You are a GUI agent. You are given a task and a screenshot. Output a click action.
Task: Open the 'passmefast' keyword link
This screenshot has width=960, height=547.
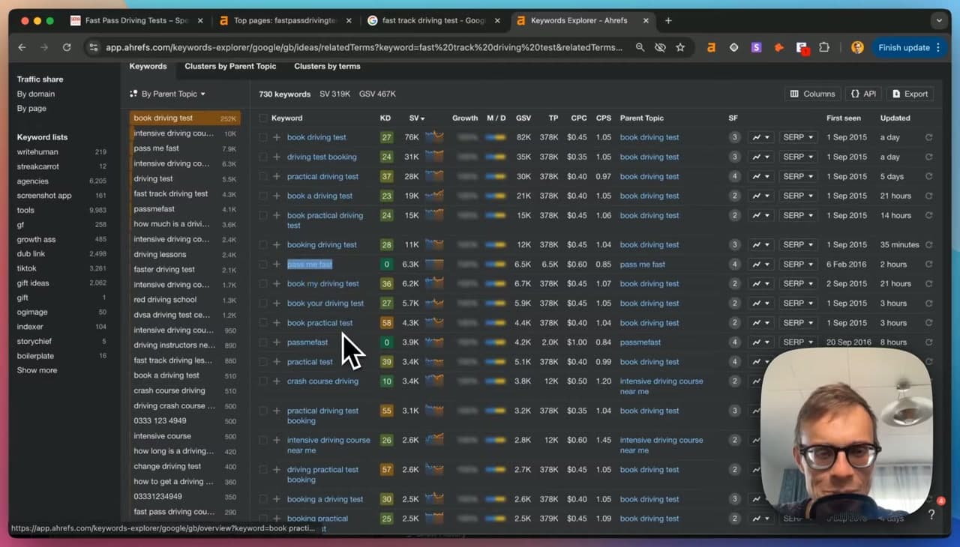point(307,342)
